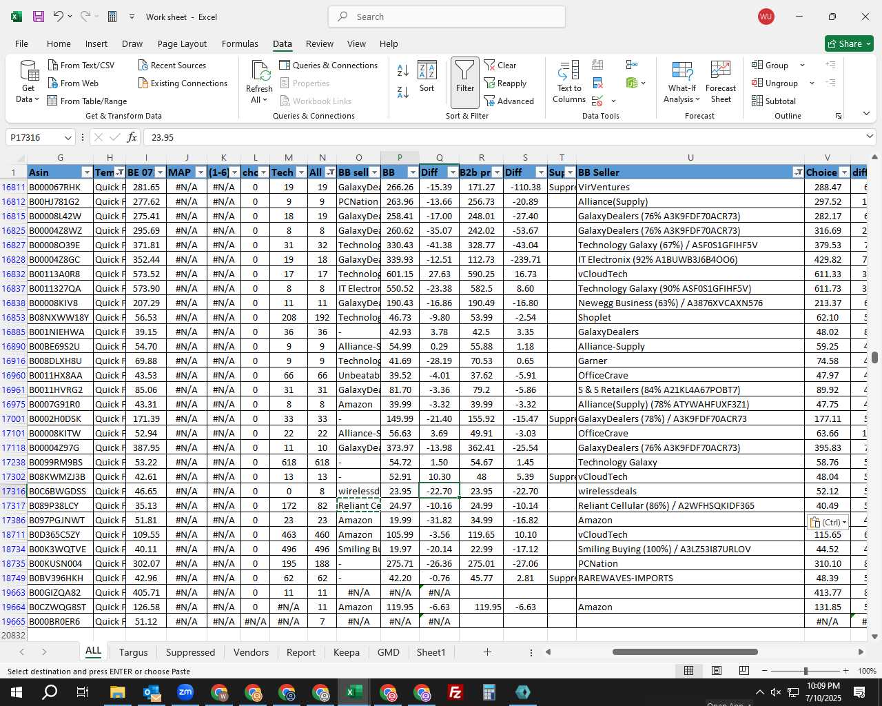
Task: Click Text to Columns
Action: pyautogui.click(x=569, y=82)
